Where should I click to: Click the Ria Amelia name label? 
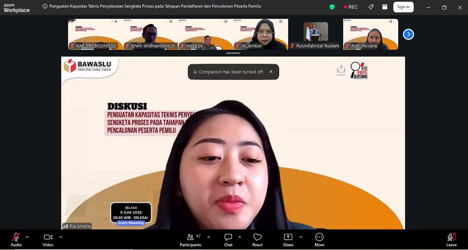click(x=80, y=226)
